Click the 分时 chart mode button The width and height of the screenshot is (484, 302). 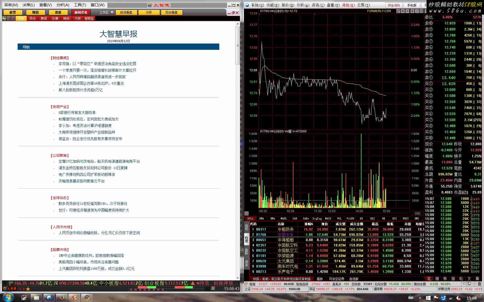(417, 213)
